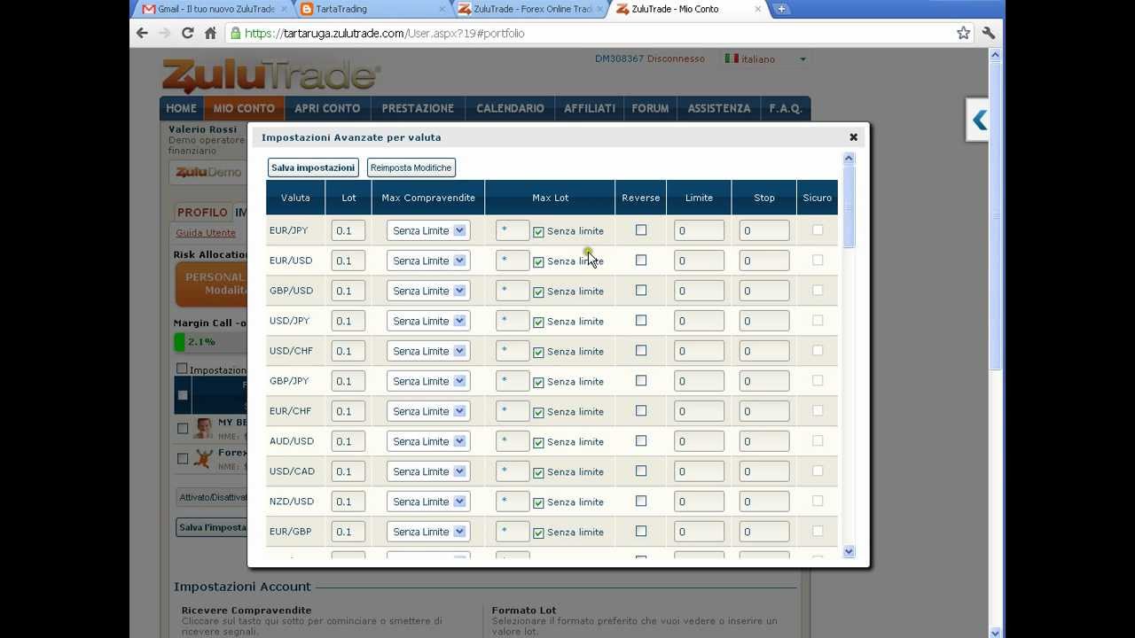Uncheck Senza limite for GBP/USD
Image resolution: width=1135 pixels, height=638 pixels.
538,292
